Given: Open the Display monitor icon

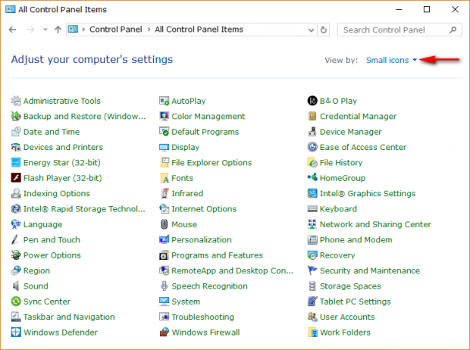Looking at the screenshot, I should 164,147.
